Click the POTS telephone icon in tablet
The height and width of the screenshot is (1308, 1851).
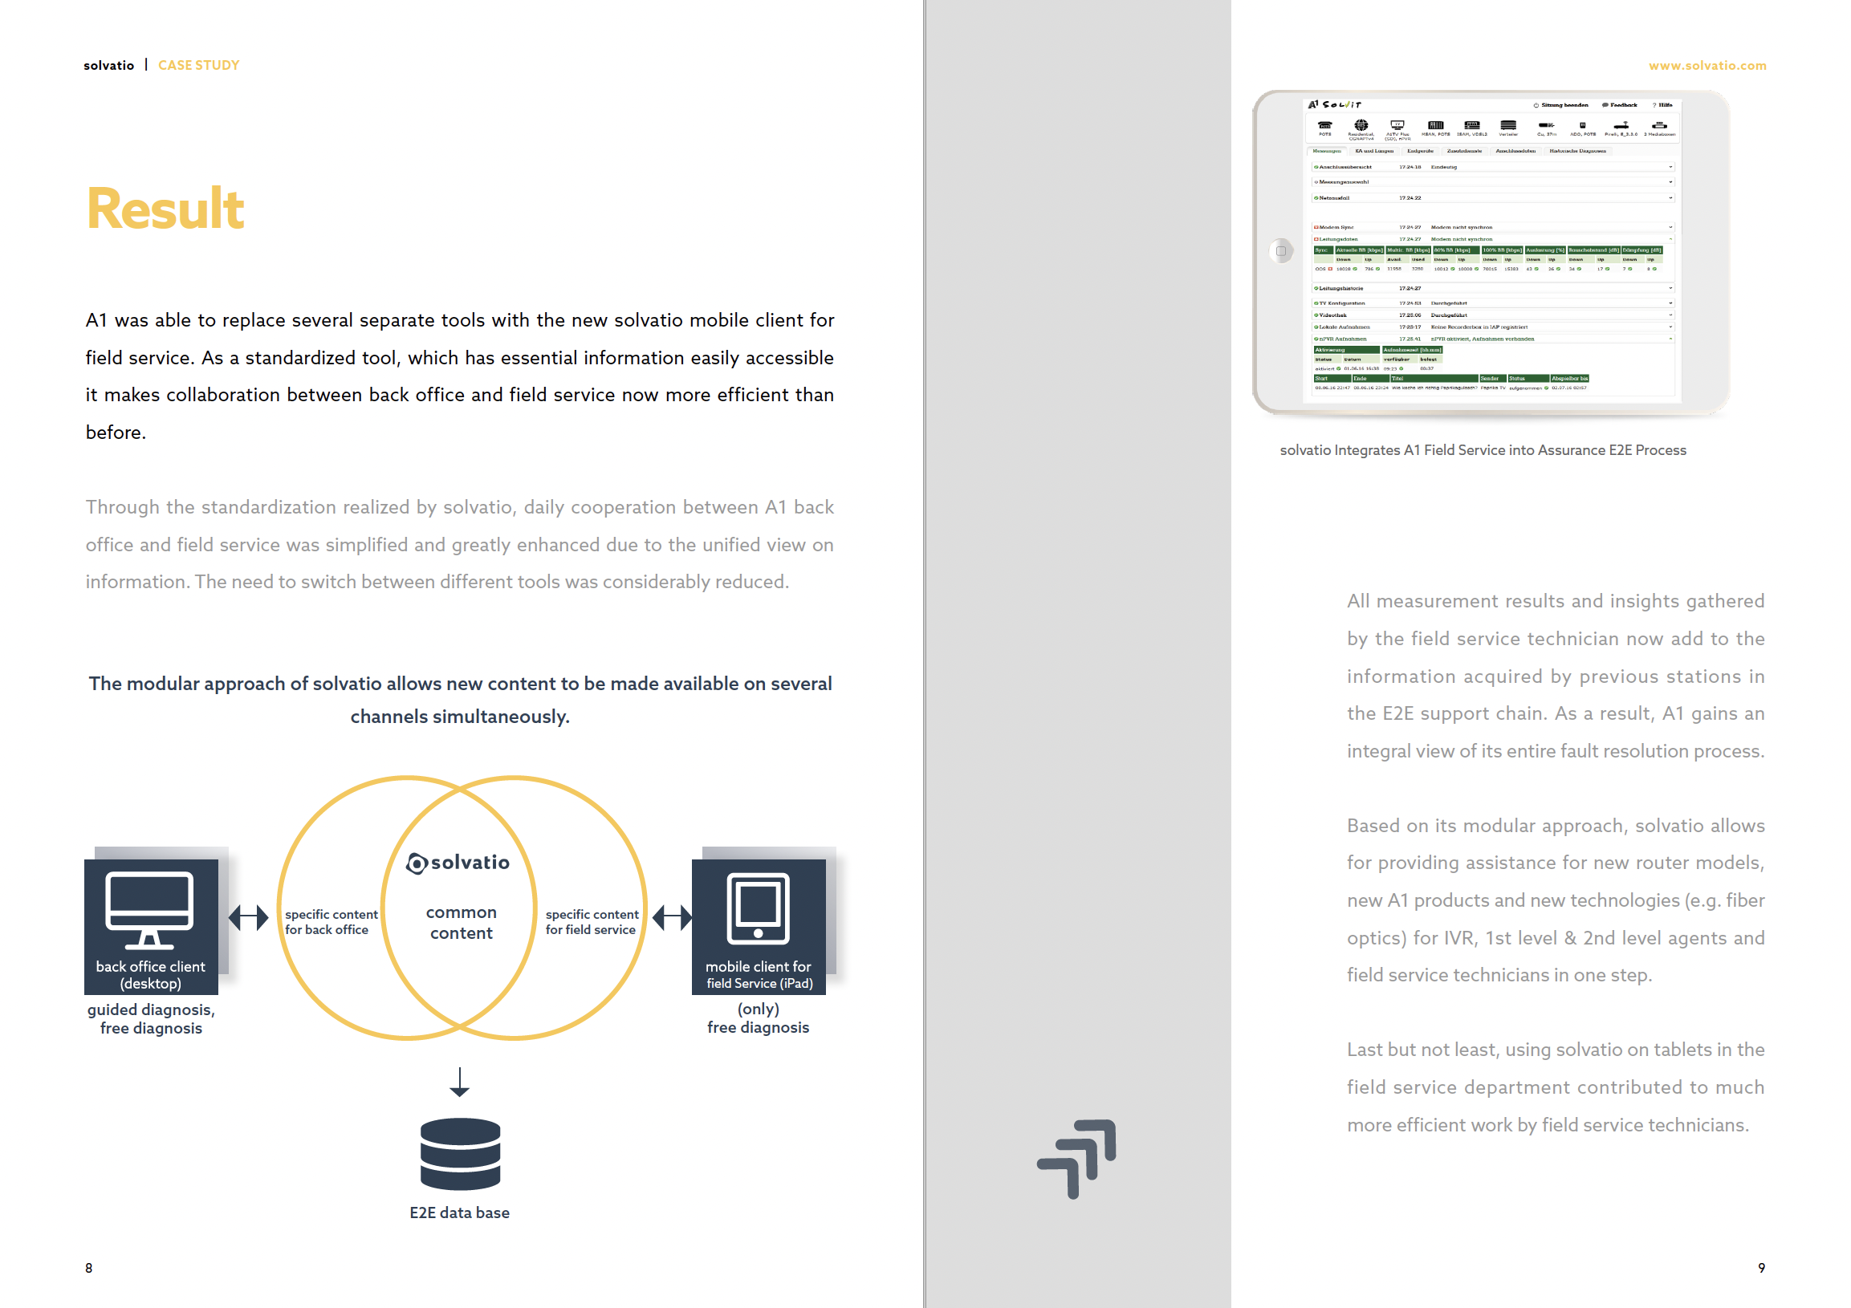(1324, 125)
